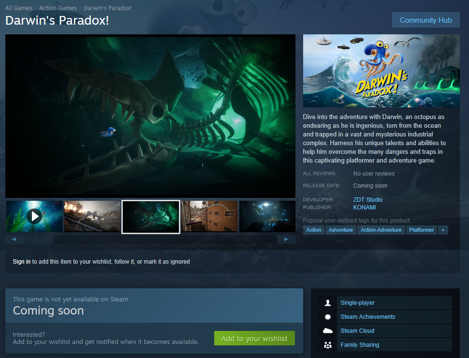Click the game title heading Darwin's Paradox!
Image resolution: width=469 pixels, height=358 pixels.
click(57, 20)
